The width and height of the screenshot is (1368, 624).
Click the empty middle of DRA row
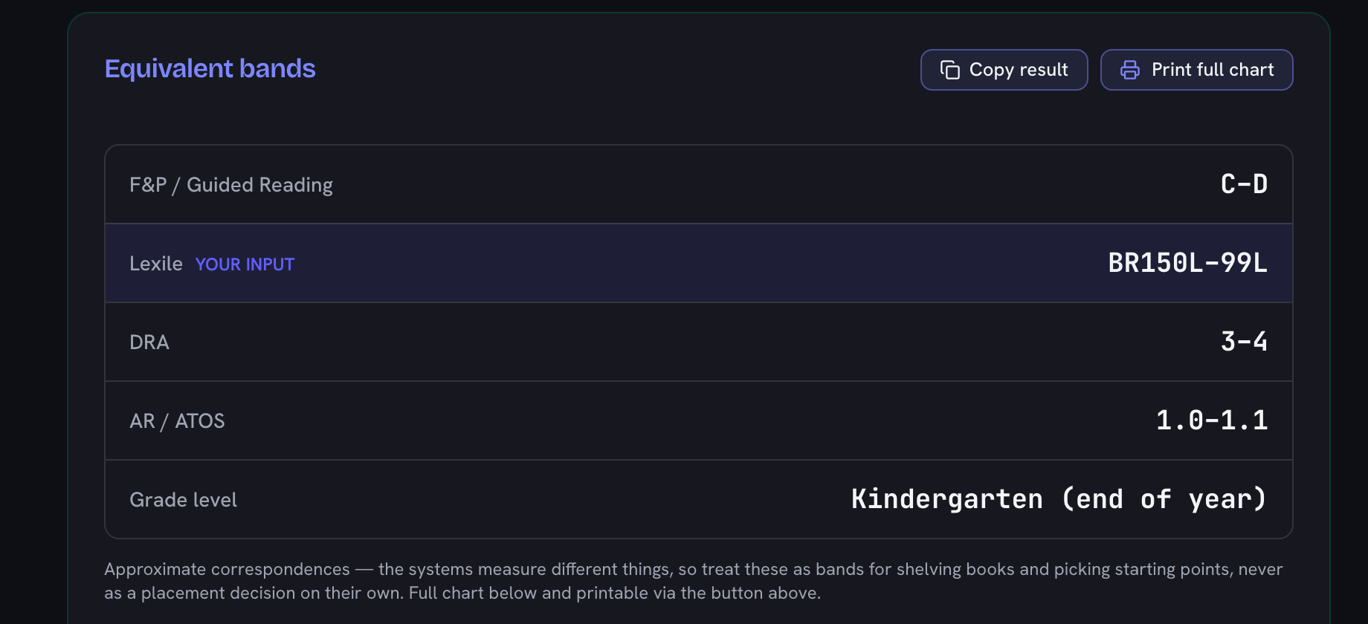[699, 342]
